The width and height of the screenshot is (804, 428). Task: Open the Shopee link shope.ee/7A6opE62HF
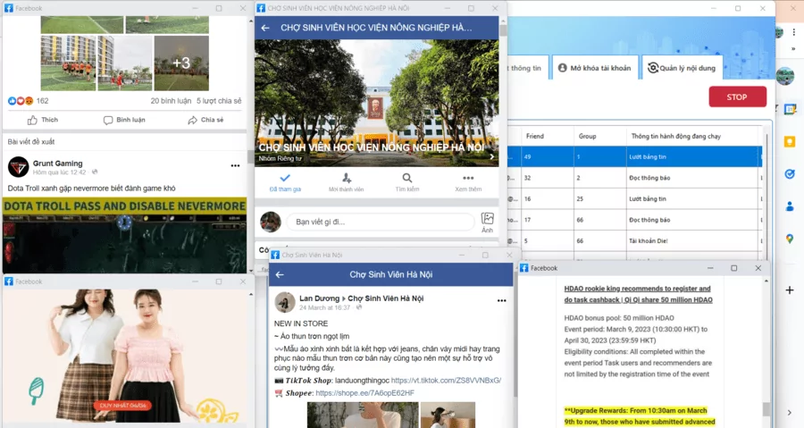coord(364,393)
